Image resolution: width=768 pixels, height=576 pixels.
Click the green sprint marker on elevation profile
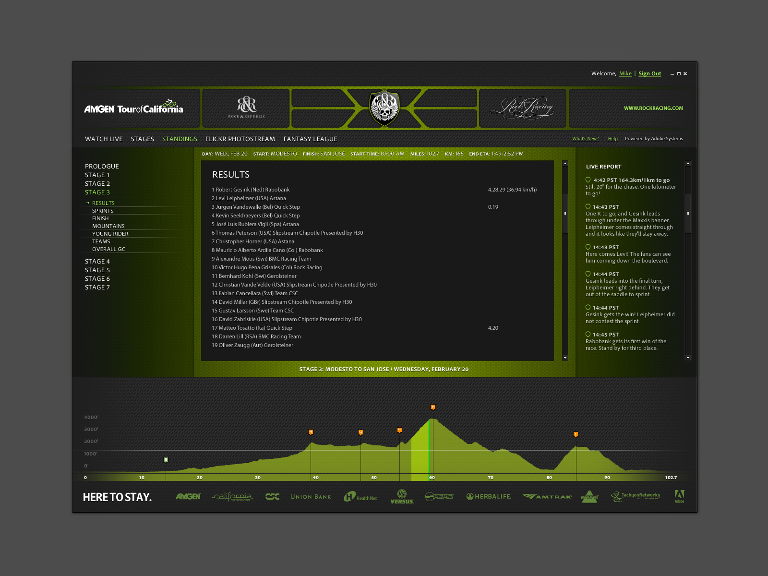point(166,460)
